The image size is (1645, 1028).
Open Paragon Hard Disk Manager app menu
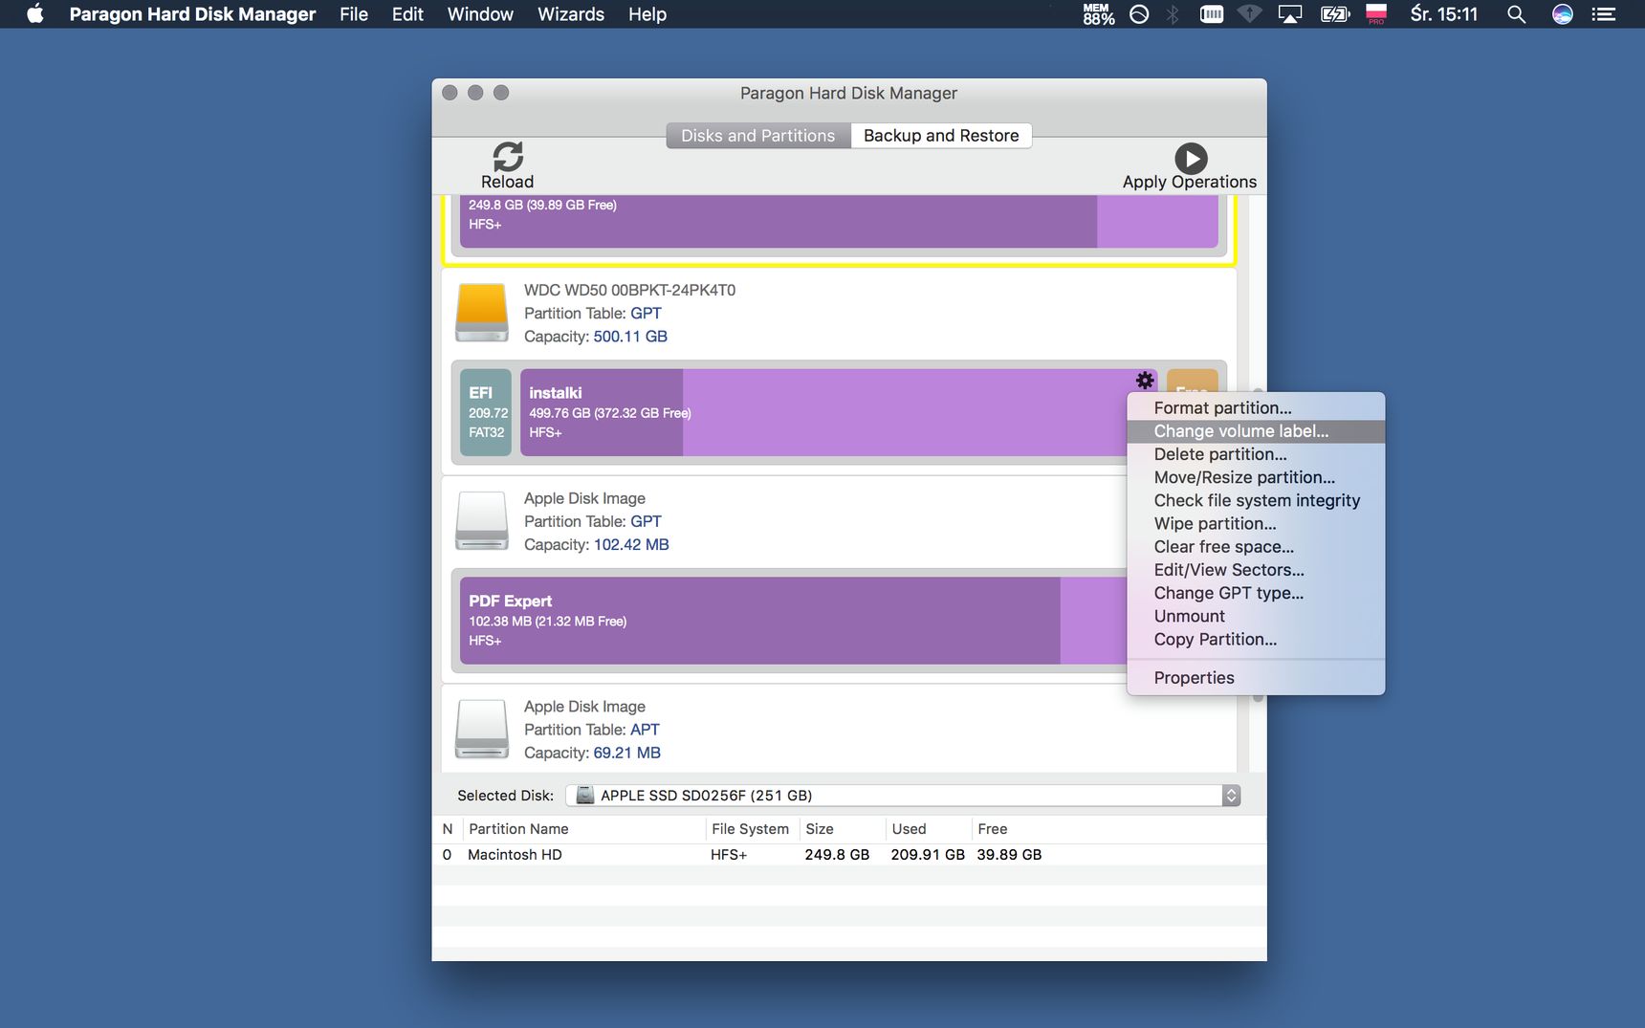[x=192, y=13]
